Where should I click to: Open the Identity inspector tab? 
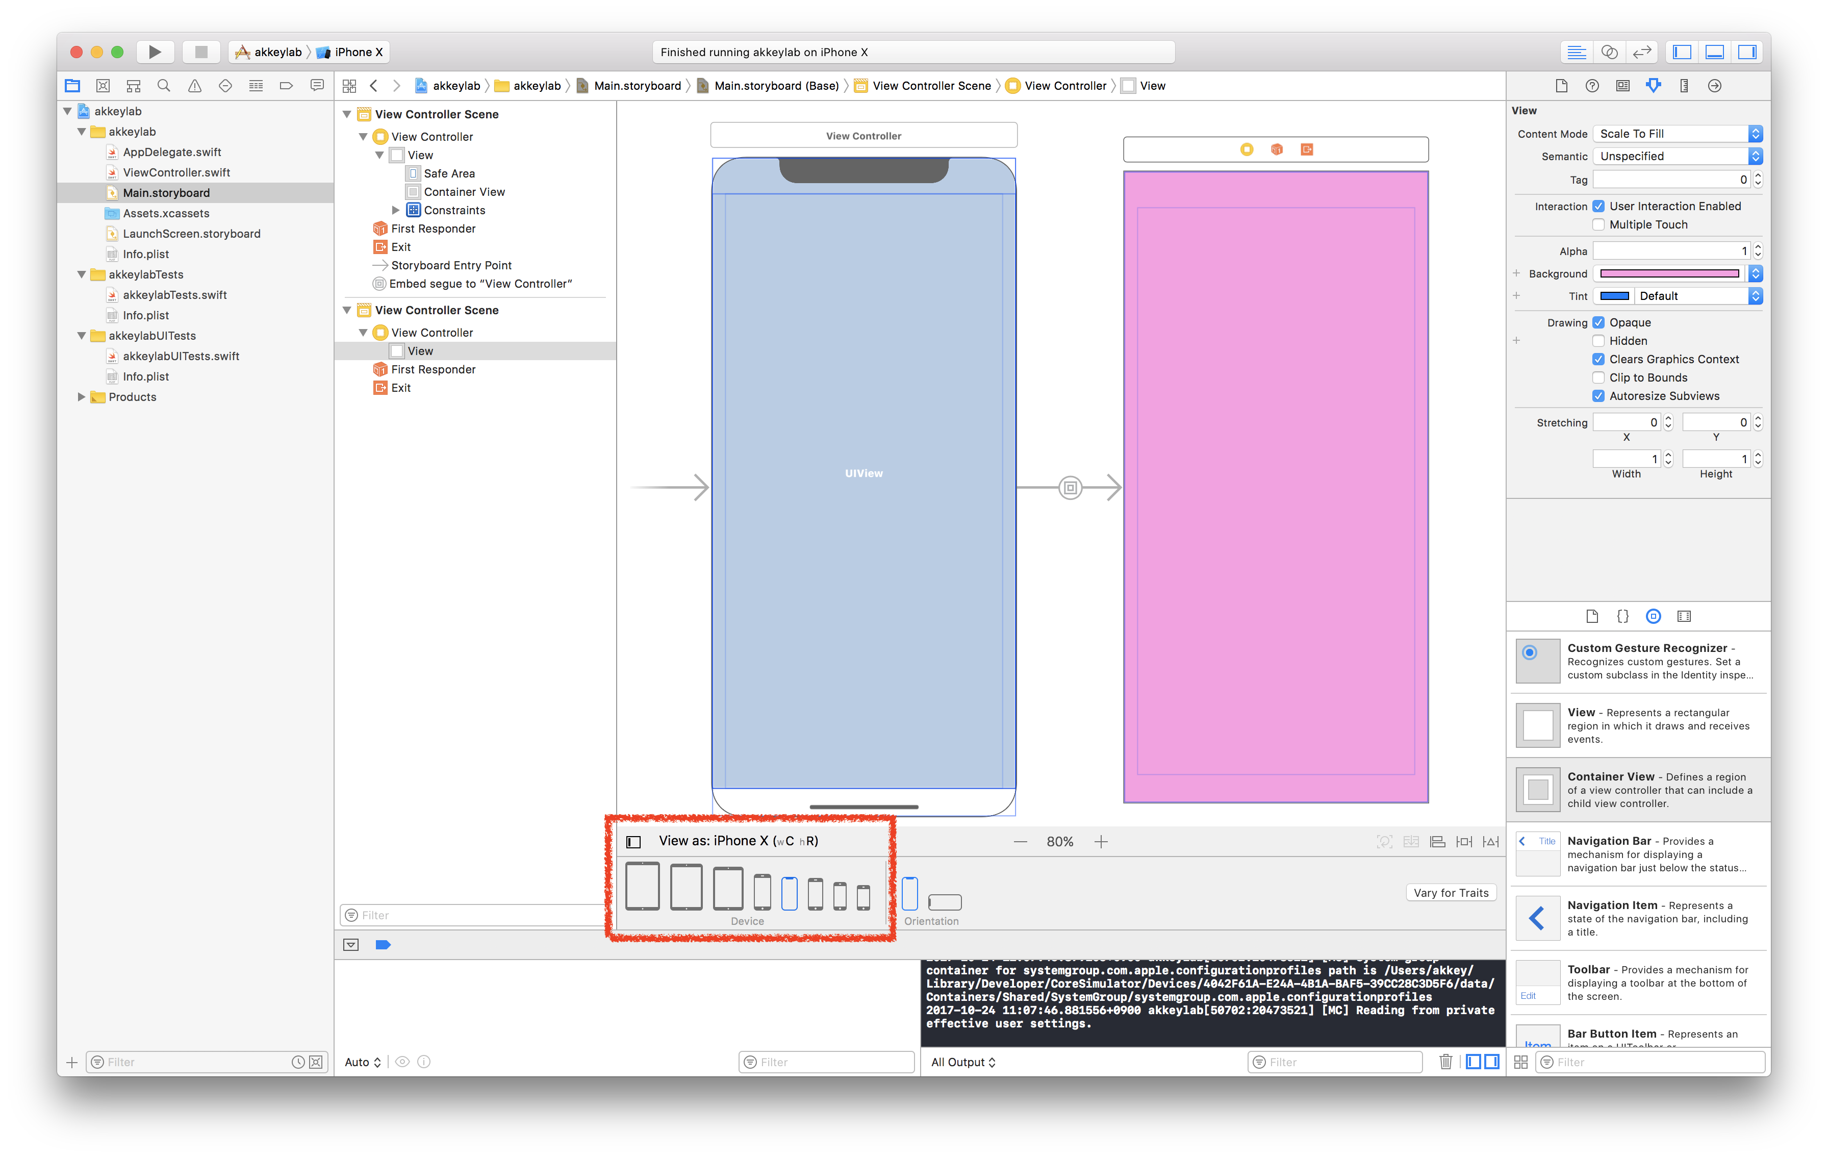(1623, 86)
